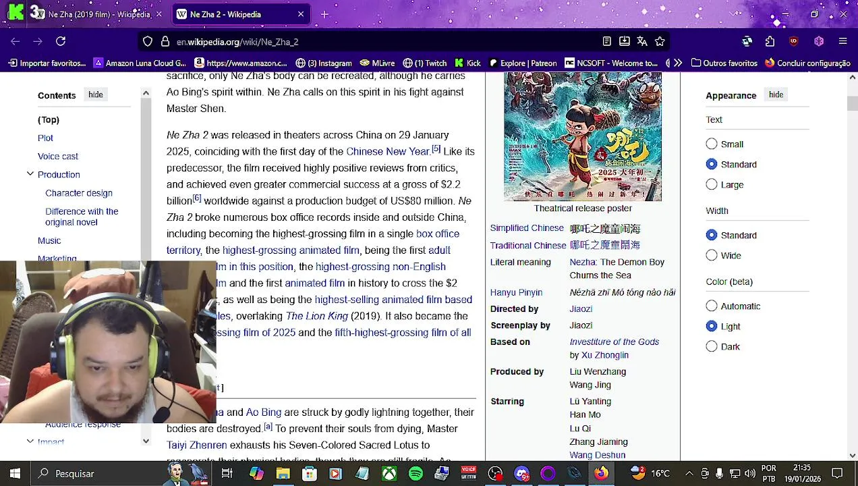The height and width of the screenshot is (486, 858).
Task: Select Standard text size
Action: [x=712, y=164]
